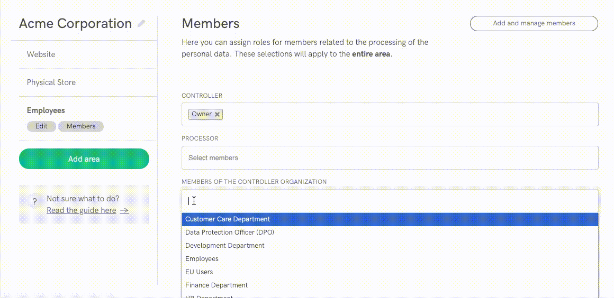This screenshot has width=614, height=298.
Task: Remove the Owner tag from Controller
Action: [x=217, y=114]
